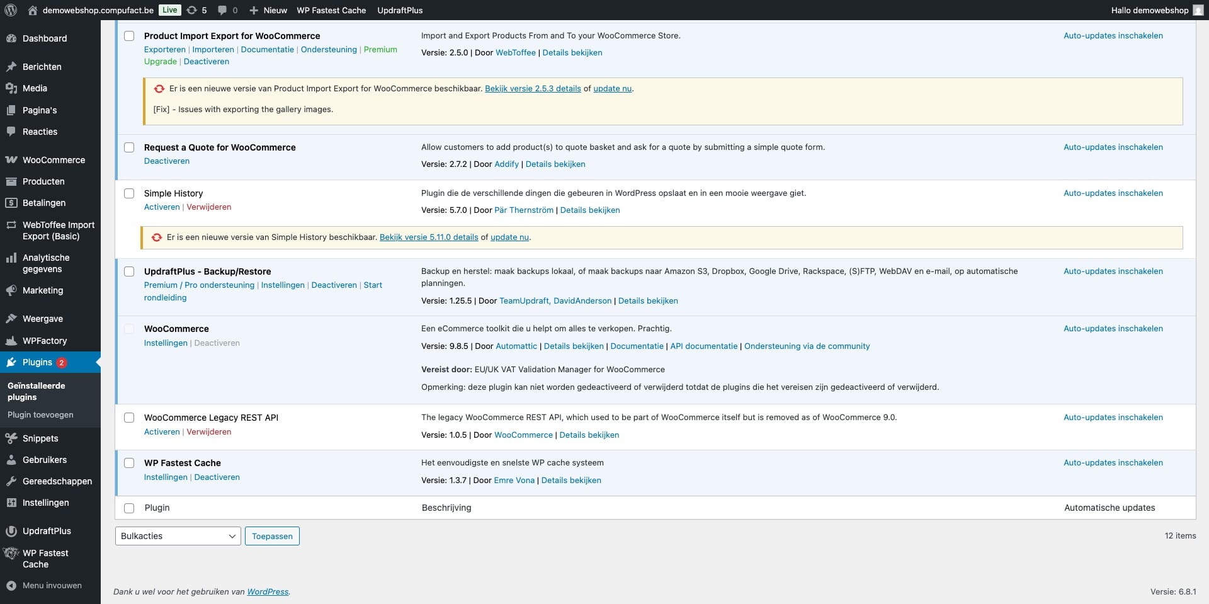Open the comments bubble icon
Screen dimensions: 1209x604
pos(222,10)
